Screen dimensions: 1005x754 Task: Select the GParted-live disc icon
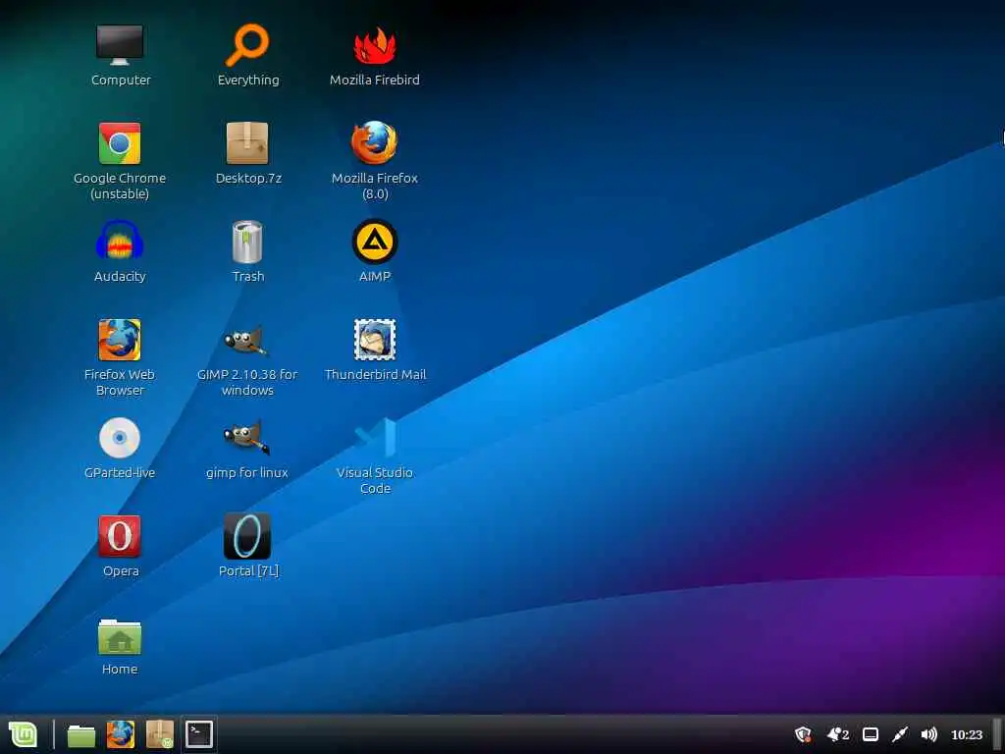pos(120,438)
